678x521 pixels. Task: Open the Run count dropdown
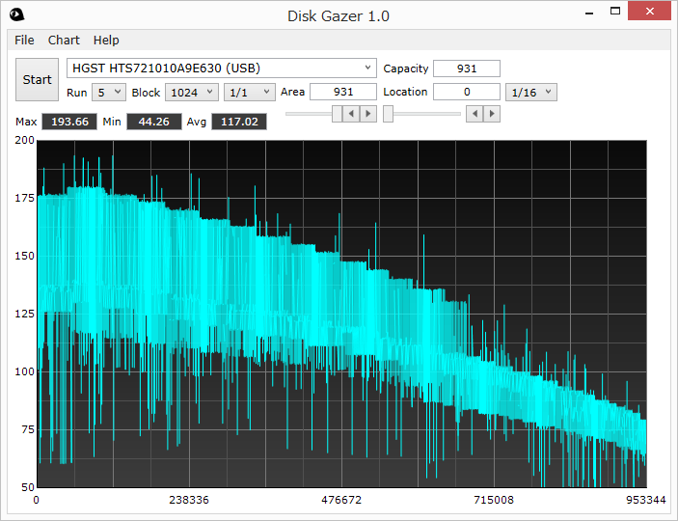pyautogui.click(x=109, y=93)
